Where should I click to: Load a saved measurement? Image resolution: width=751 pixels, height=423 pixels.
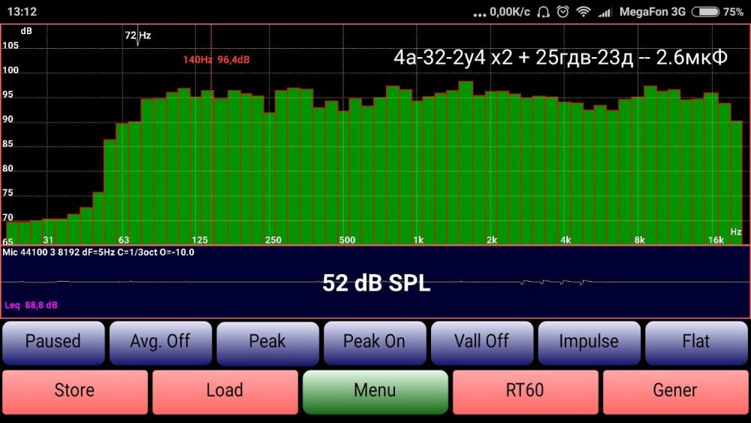(x=225, y=391)
